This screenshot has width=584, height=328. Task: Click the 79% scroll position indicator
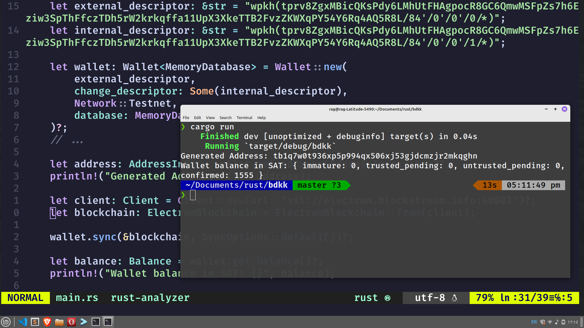tap(485, 298)
